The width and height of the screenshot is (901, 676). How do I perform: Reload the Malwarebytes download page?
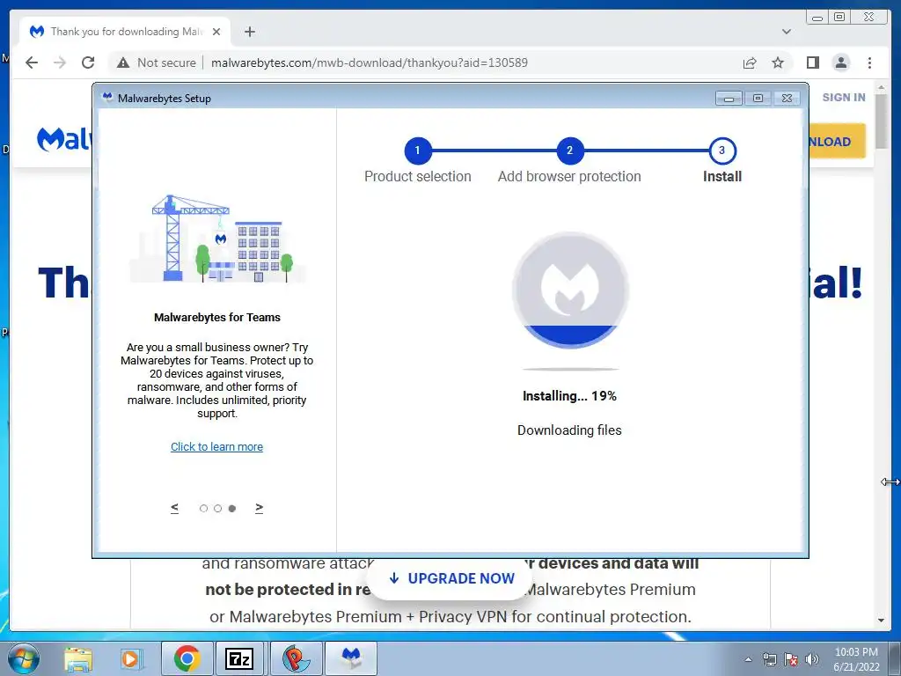click(88, 62)
